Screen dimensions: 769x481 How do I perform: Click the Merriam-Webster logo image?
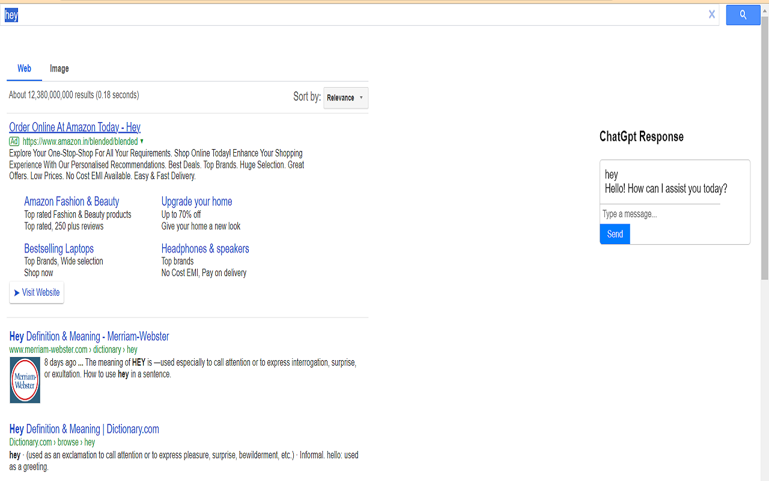[x=25, y=380]
